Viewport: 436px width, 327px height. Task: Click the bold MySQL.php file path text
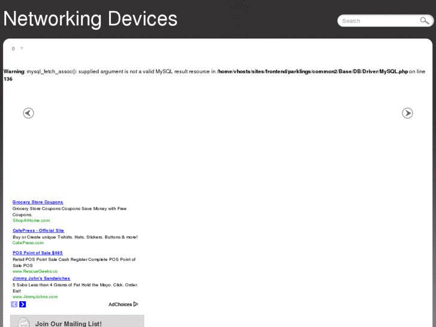pos(312,71)
